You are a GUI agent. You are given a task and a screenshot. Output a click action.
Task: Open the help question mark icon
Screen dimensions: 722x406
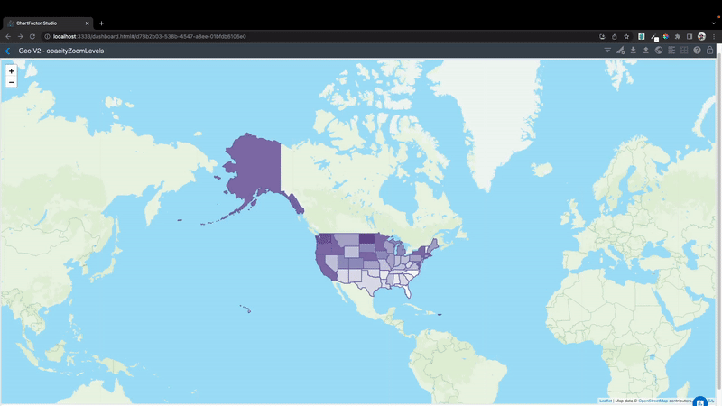[x=697, y=51]
